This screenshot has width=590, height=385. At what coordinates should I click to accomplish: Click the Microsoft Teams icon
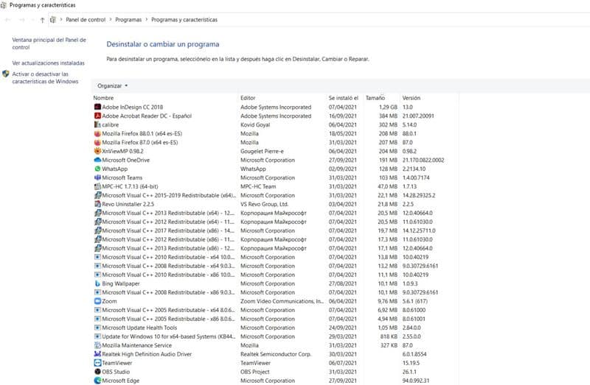[x=97, y=177]
